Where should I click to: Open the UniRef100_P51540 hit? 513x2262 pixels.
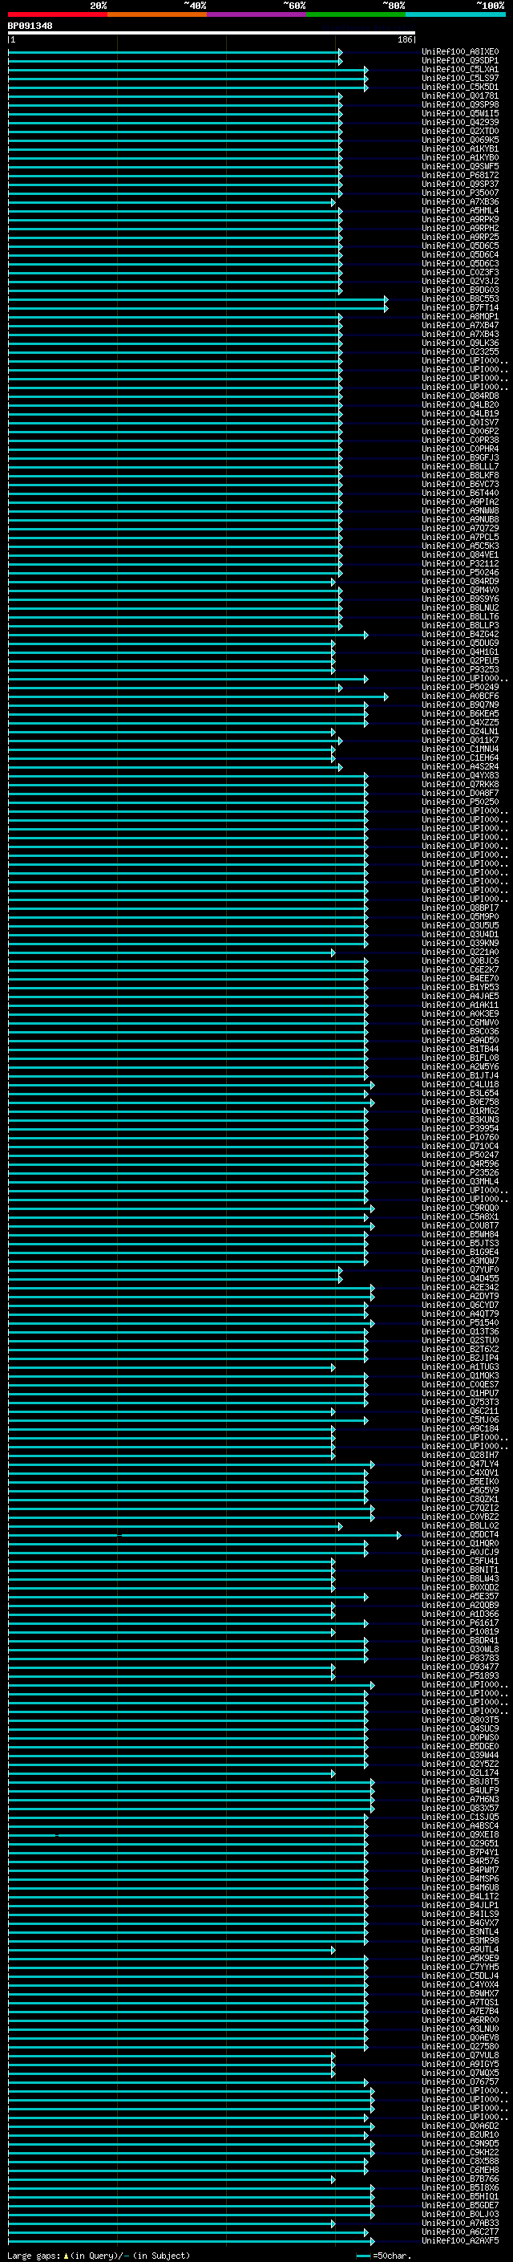point(460,1322)
